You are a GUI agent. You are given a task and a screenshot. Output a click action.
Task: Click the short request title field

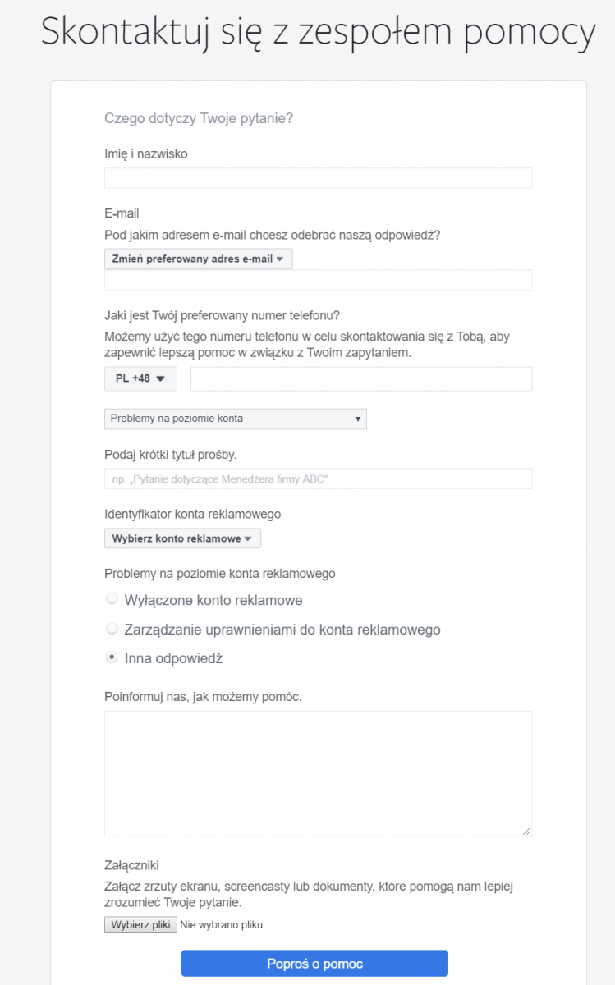(x=318, y=478)
